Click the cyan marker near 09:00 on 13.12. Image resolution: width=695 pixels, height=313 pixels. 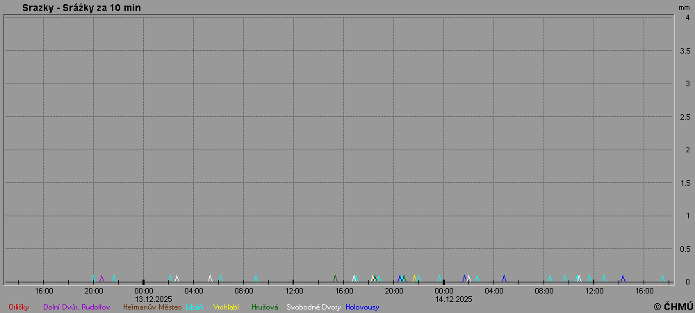tap(256, 278)
